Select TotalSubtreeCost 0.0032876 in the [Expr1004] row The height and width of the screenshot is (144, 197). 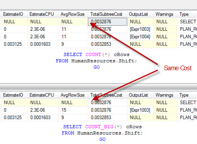pyautogui.click(x=108, y=37)
